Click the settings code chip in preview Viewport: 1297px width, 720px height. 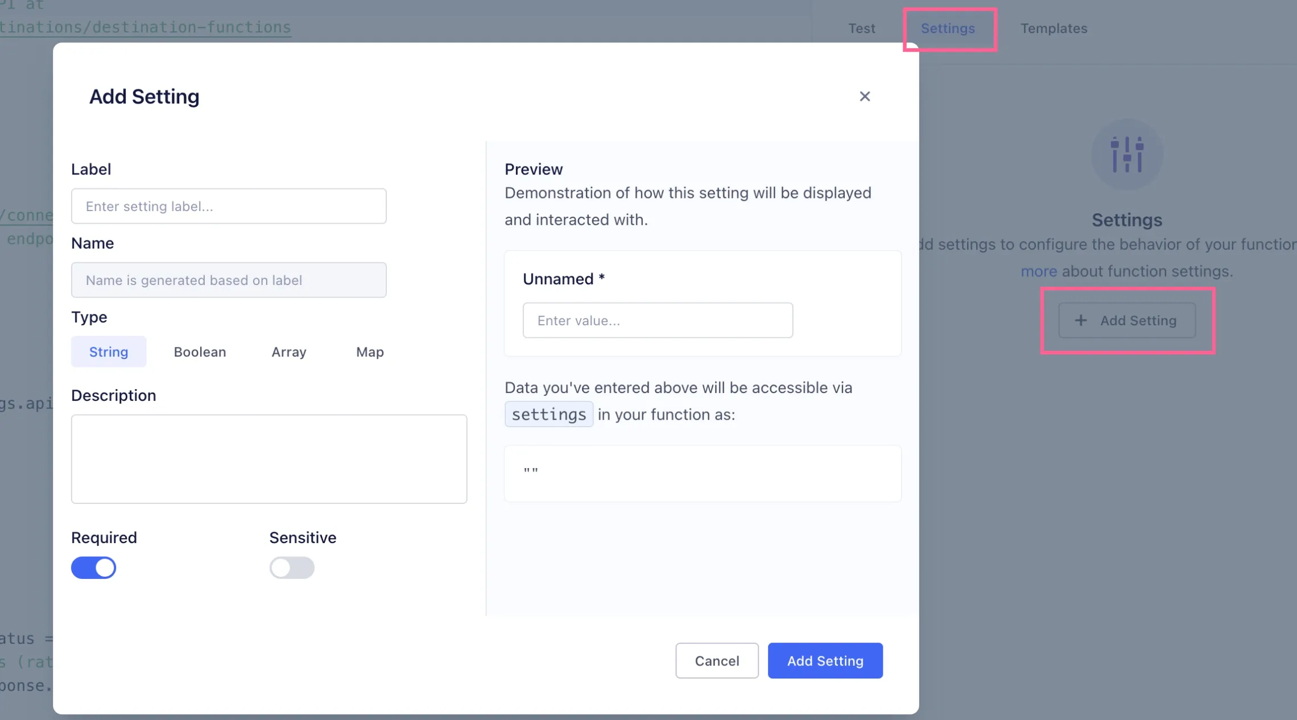(x=549, y=414)
